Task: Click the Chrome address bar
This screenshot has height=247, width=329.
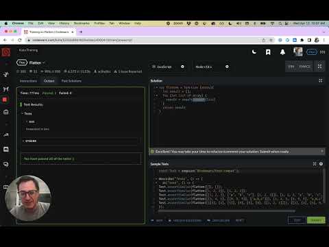Action: point(146,40)
